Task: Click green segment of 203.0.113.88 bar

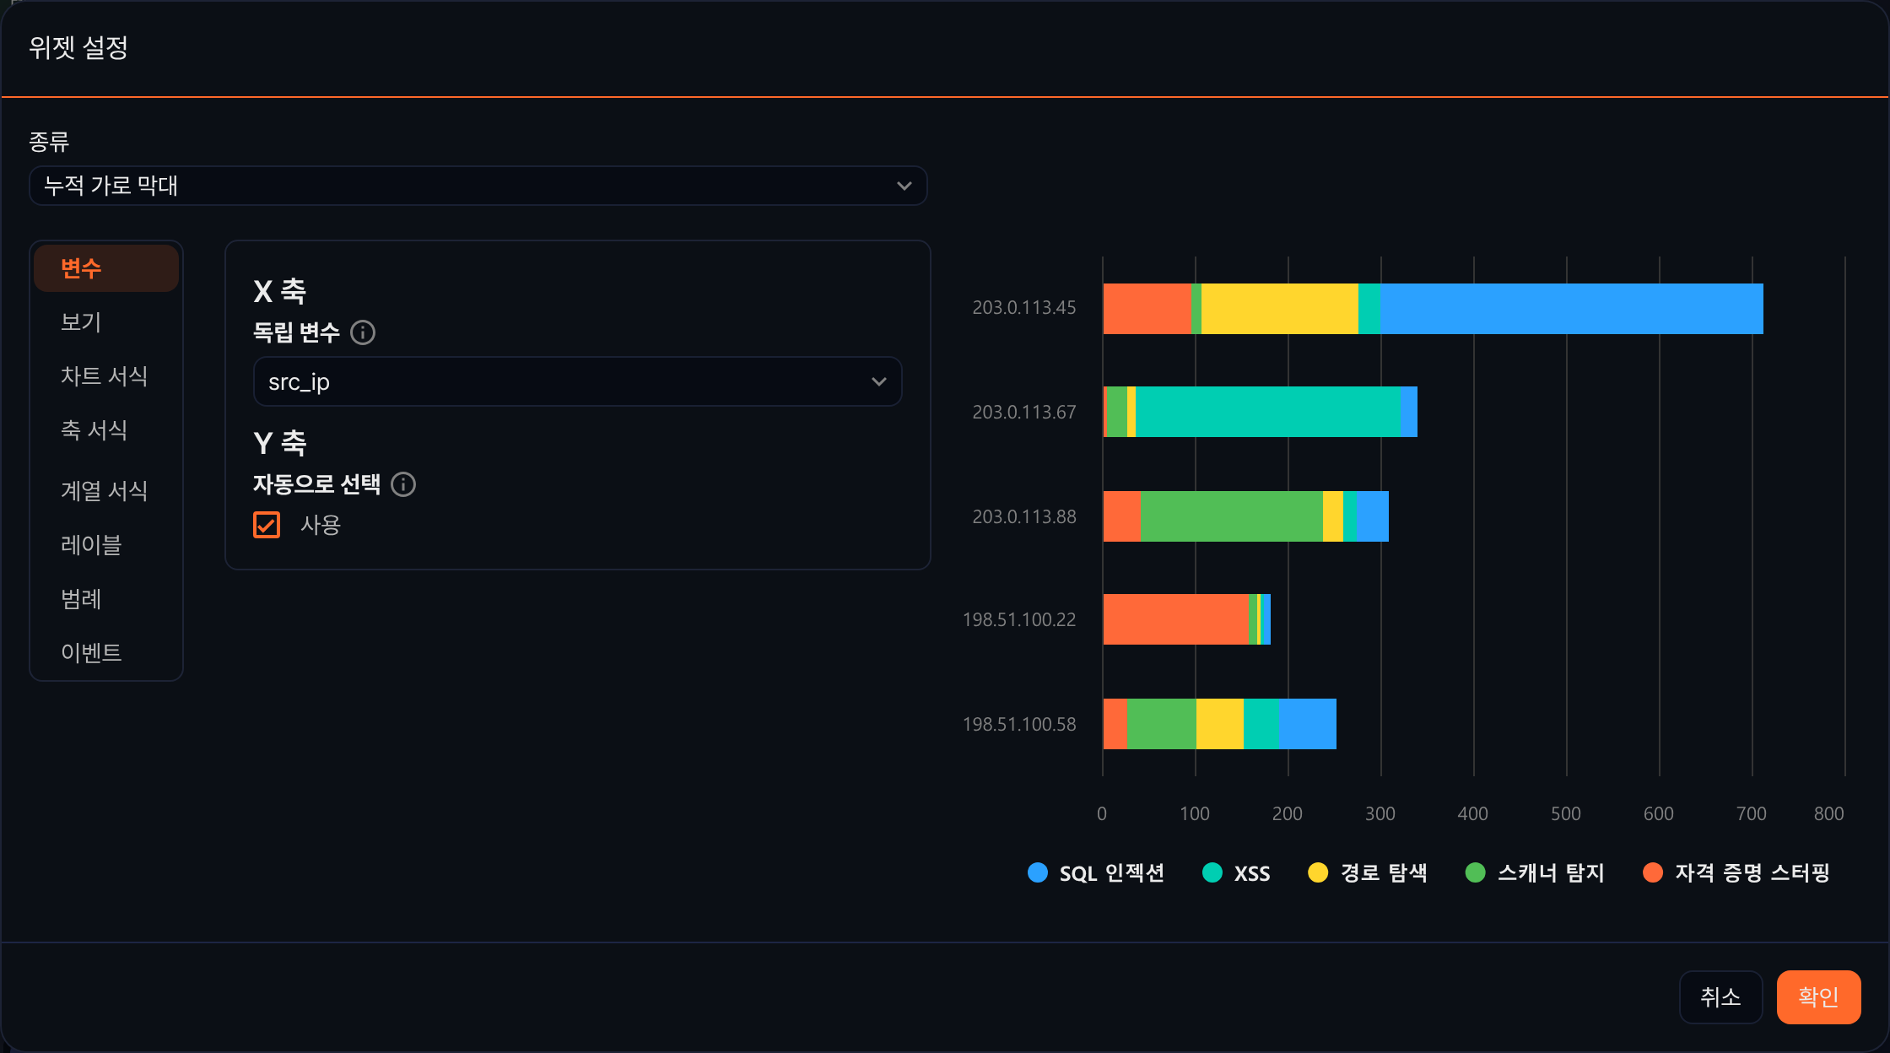Action: coord(1232,516)
